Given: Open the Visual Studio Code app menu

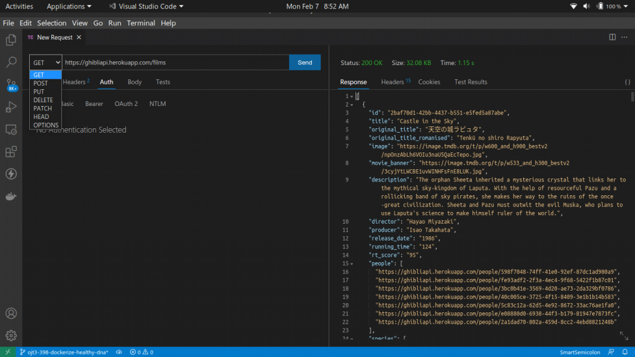Looking at the screenshot, I should (146, 6).
